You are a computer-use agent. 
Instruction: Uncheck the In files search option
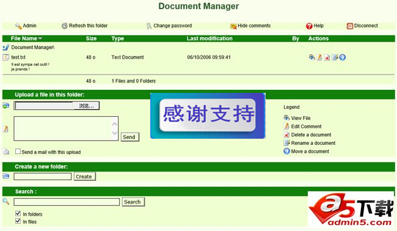click(18, 221)
